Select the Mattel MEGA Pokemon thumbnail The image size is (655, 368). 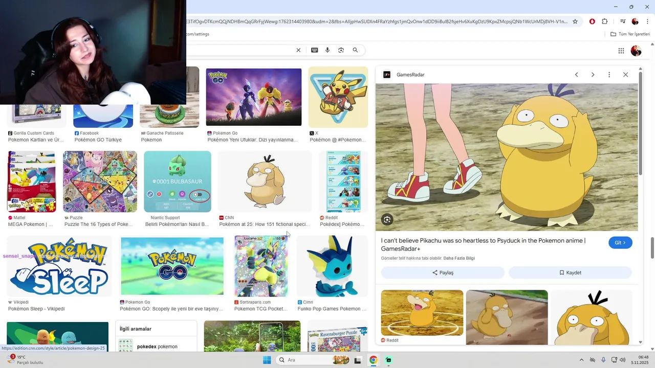coord(32,181)
